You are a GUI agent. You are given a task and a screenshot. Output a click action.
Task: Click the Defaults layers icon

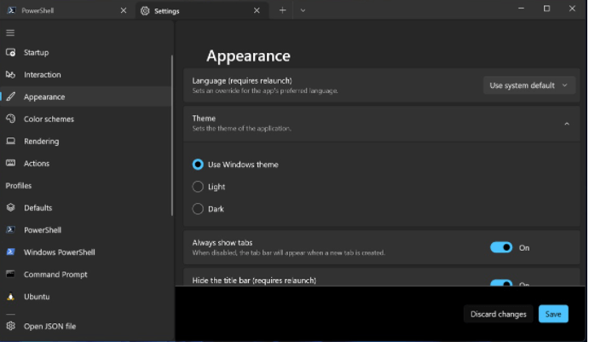10,207
